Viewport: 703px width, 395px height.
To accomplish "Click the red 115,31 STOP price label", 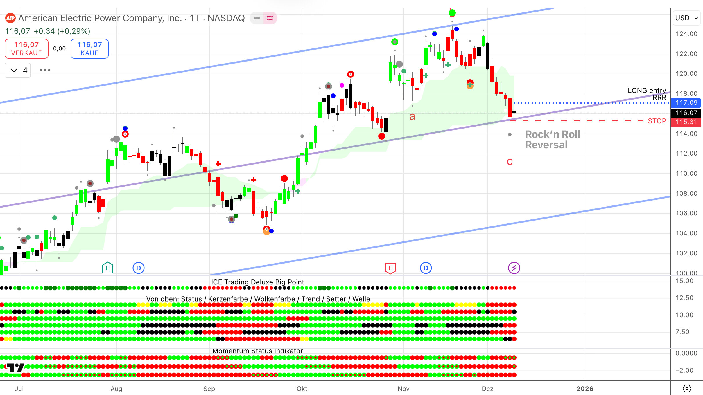I will click(686, 122).
